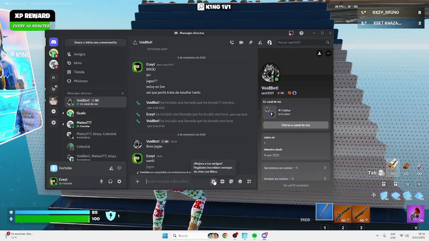This screenshot has height=241, width=429.
Task: Open more options ellipsis in profile panel
Action: click(328, 53)
